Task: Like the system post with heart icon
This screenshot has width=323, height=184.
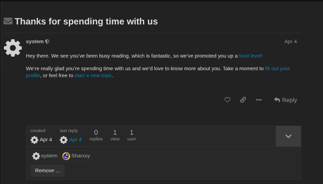Action: click(x=227, y=100)
